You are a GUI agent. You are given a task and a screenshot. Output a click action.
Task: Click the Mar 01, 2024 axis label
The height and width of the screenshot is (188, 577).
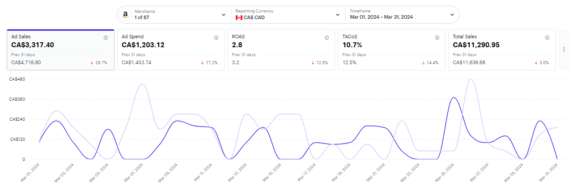point(30,172)
